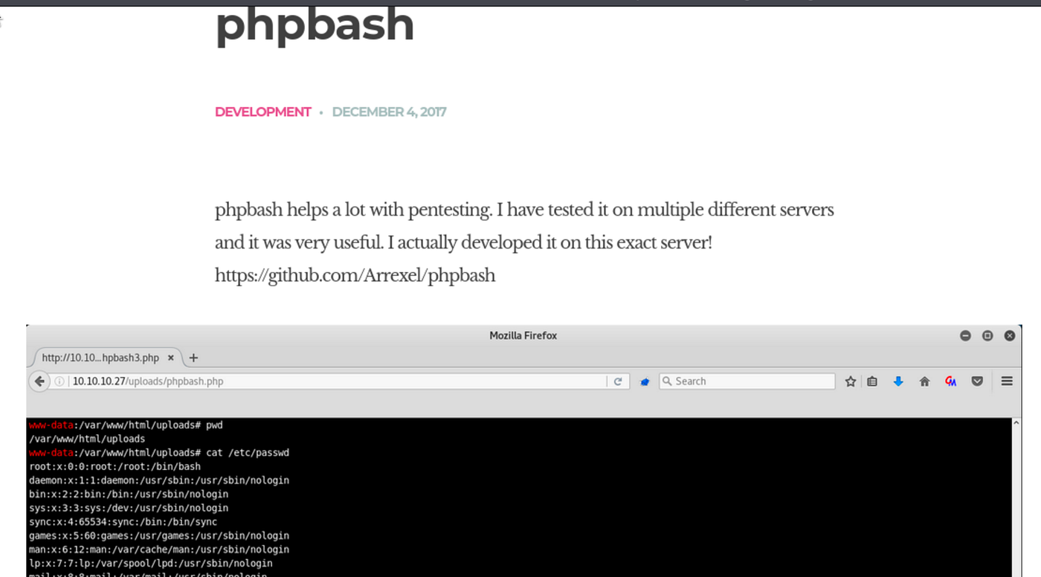
Task: Click the magnifier icon in the Search box
Action: coord(667,381)
